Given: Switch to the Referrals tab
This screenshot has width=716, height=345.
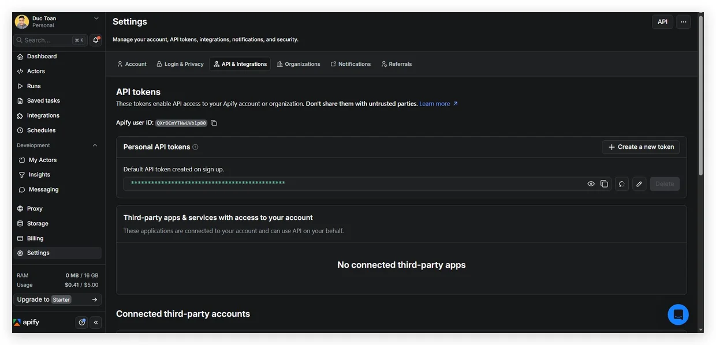Looking at the screenshot, I should click(x=397, y=64).
